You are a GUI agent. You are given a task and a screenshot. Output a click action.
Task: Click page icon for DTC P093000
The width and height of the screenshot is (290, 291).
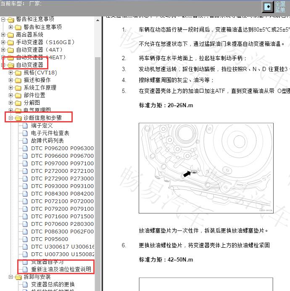coord(25,186)
